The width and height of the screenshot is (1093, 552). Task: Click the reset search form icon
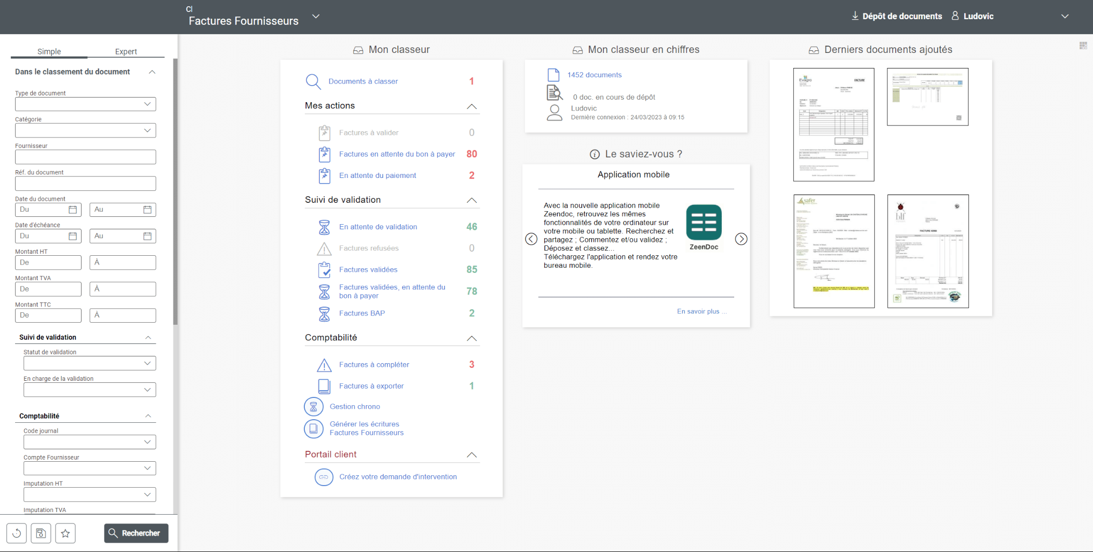coord(17,533)
